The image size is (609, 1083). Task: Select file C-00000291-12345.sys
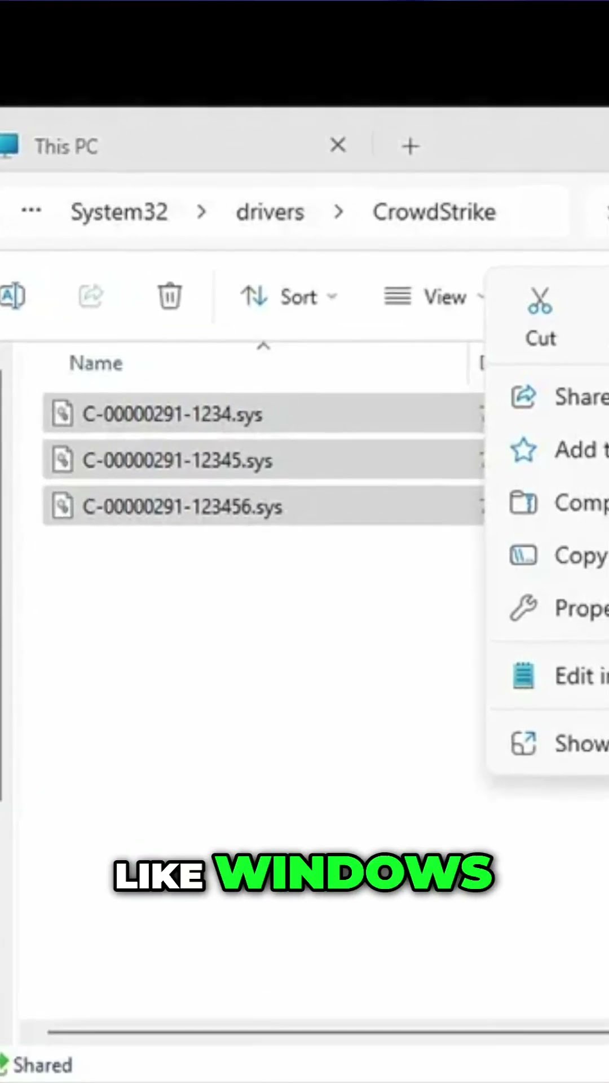[263, 460]
